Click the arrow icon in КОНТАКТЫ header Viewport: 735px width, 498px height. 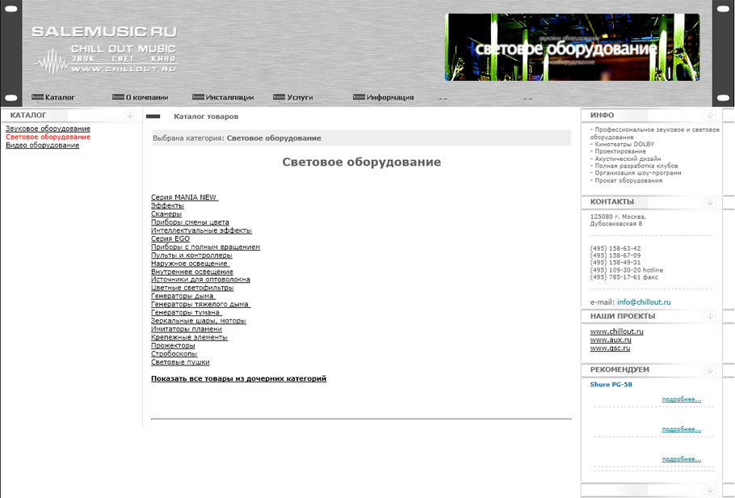[x=709, y=202]
